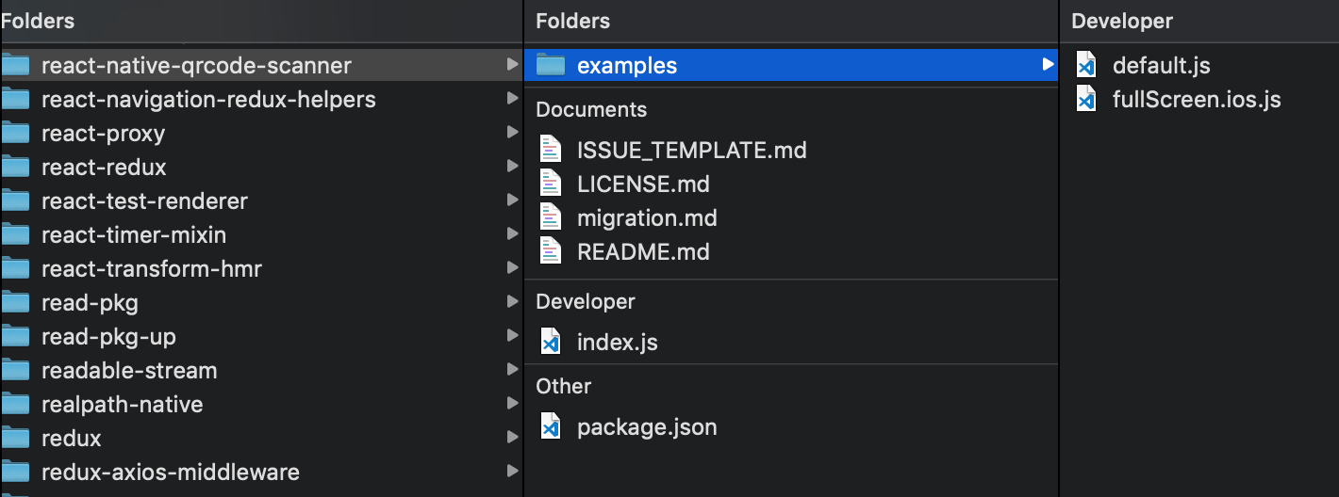The height and width of the screenshot is (497, 1339).
Task: Click the react-native-qrcode-scanner folder icon
Action: coord(15,65)
